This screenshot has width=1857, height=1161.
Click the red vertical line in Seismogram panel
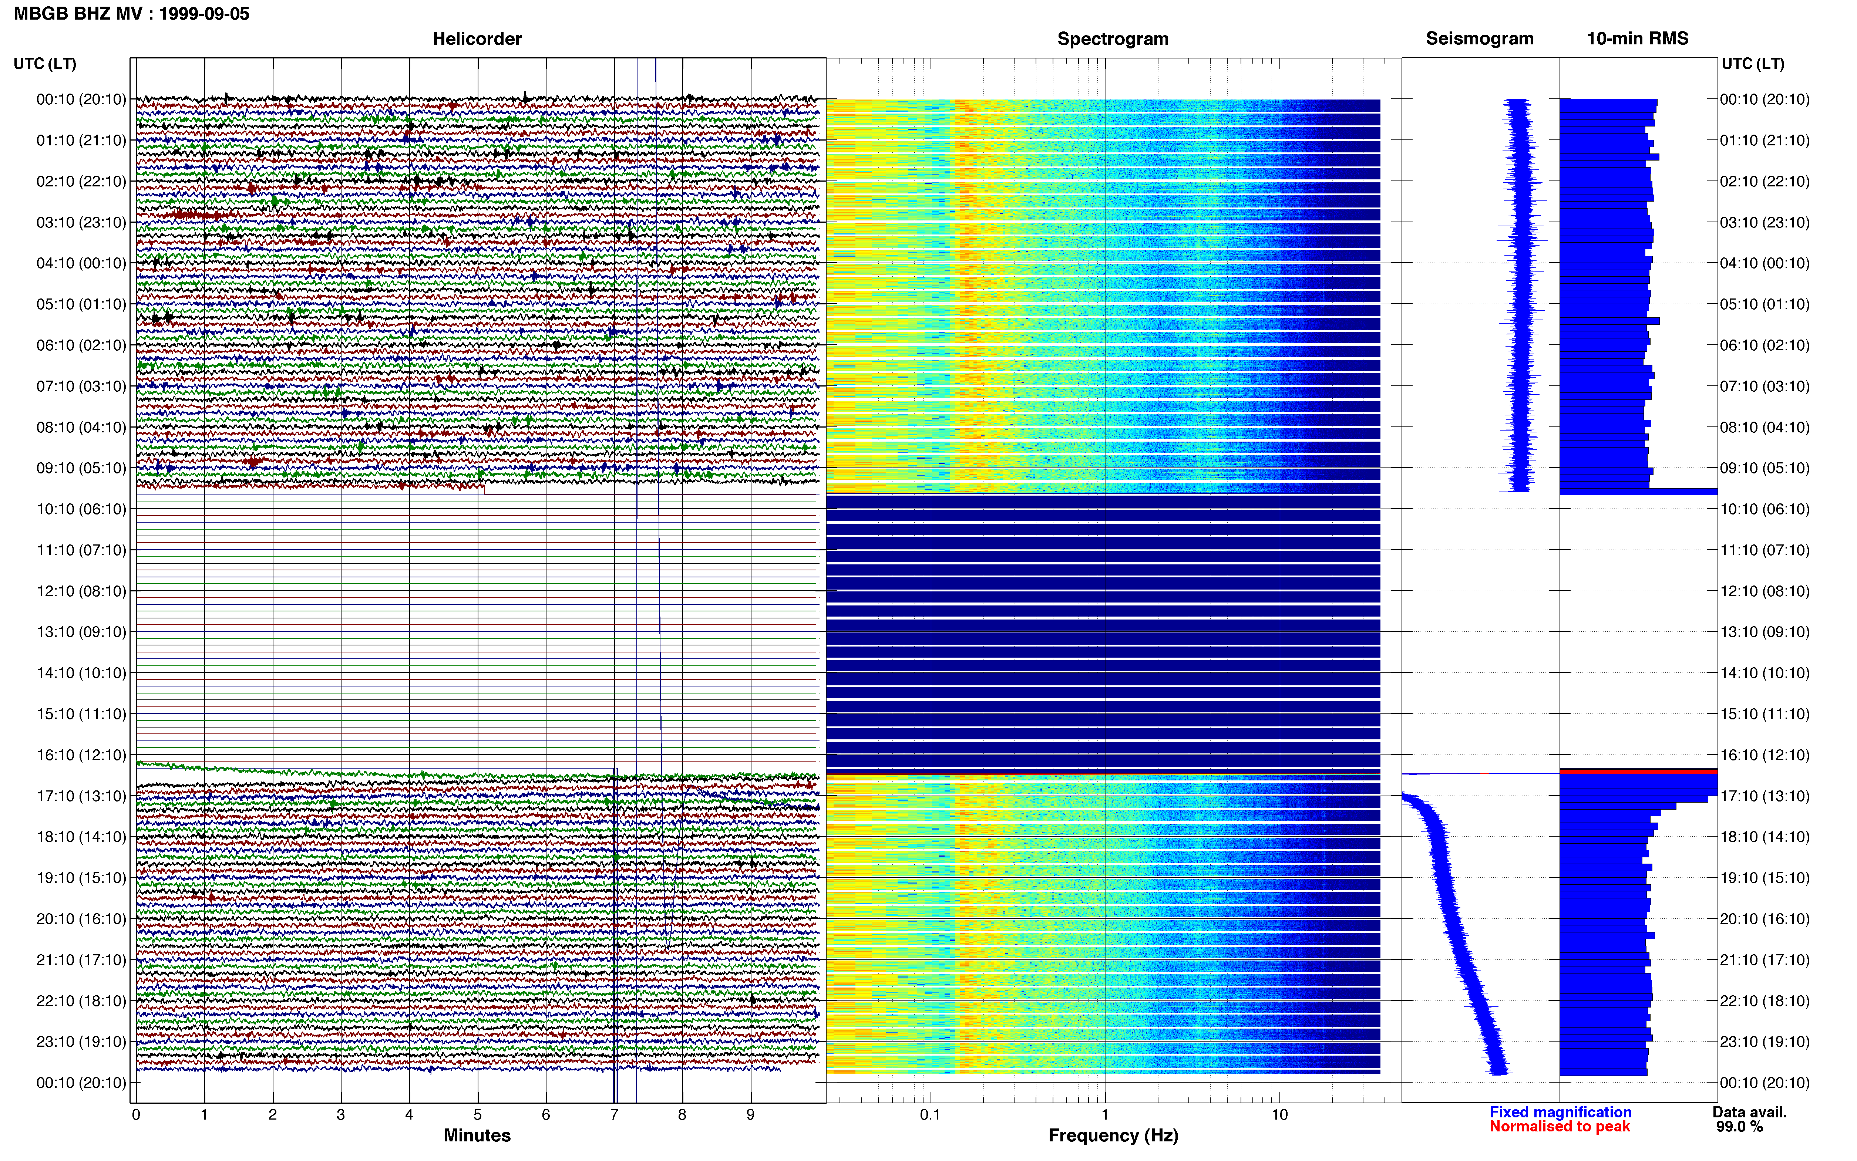point(1481,587)
